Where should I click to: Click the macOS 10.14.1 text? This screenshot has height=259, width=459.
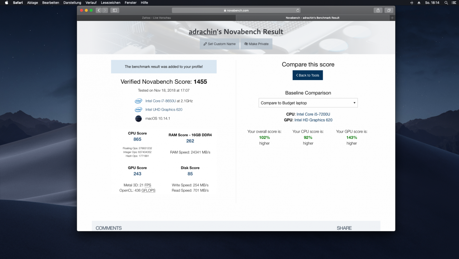(157, 118)
